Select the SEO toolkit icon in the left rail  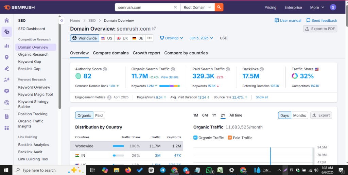tap(7, 32)
